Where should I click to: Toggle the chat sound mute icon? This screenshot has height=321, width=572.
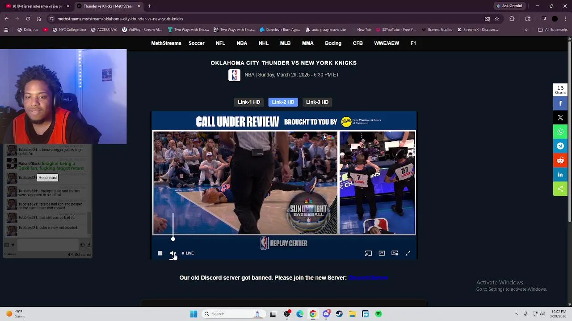(70, 255)
